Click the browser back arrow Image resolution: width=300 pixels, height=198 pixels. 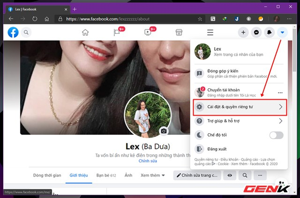[x=11, y=19]
